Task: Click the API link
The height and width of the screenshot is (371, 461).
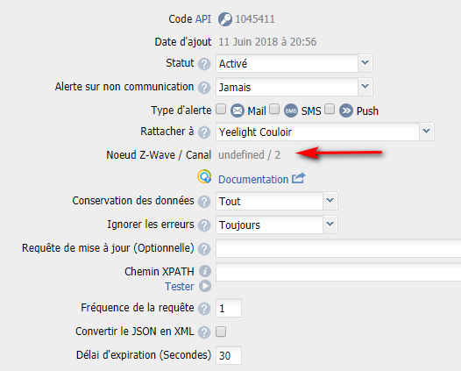Action: click(203, 19)
